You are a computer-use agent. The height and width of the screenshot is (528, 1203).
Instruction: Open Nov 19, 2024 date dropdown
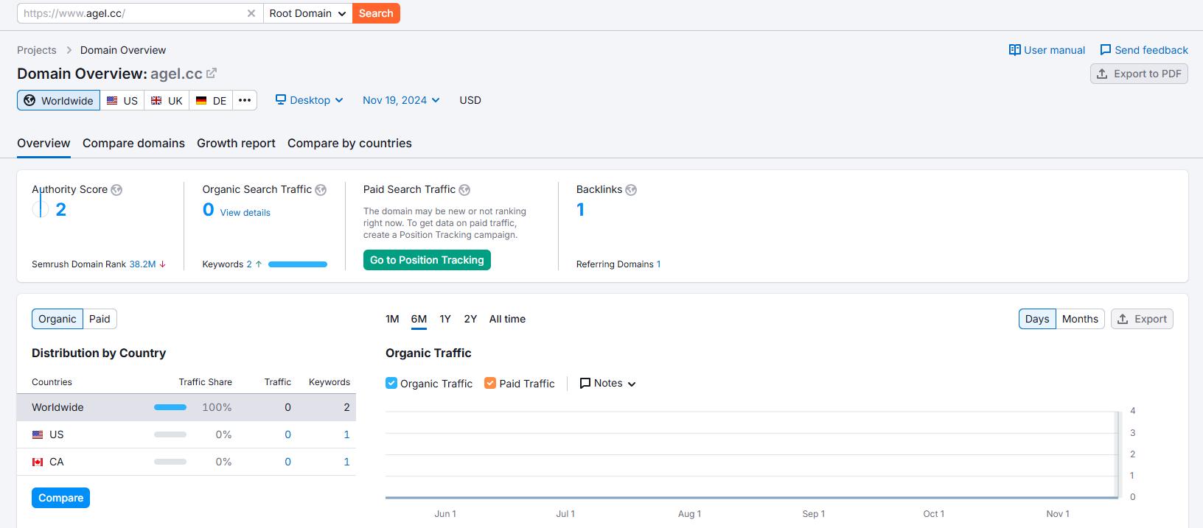click(401, 100)
